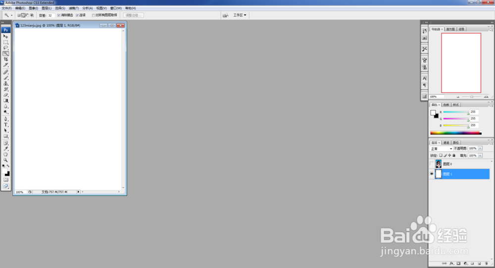495x268 pixels.
Task: Click create new layer button in Layers panel
Action: click(479, 263)
